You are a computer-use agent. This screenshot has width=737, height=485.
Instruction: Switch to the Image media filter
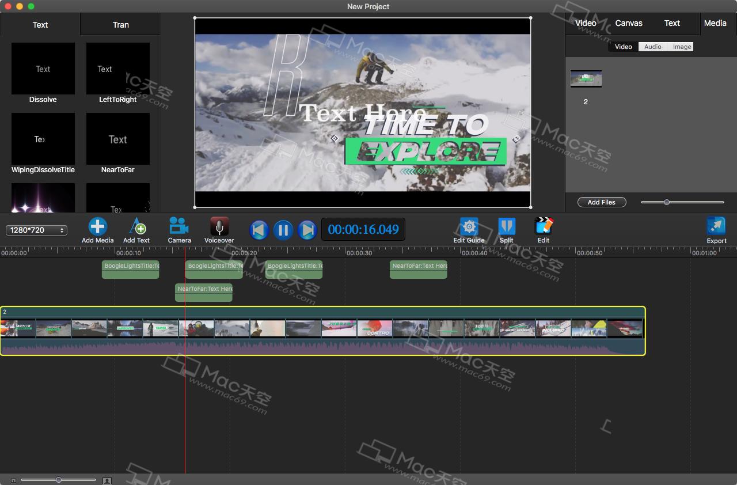pos(681,47)
